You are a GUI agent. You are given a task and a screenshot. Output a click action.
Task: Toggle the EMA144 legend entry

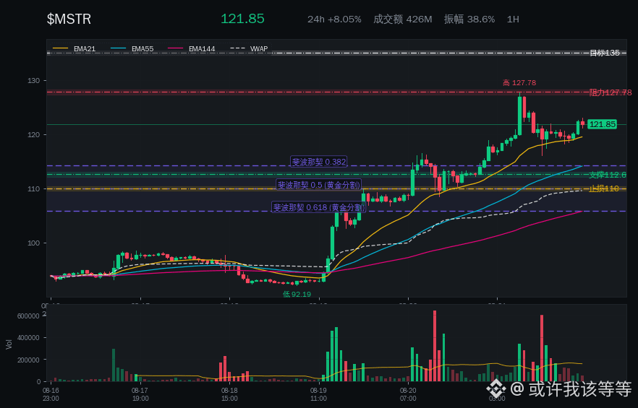(191, 49)
